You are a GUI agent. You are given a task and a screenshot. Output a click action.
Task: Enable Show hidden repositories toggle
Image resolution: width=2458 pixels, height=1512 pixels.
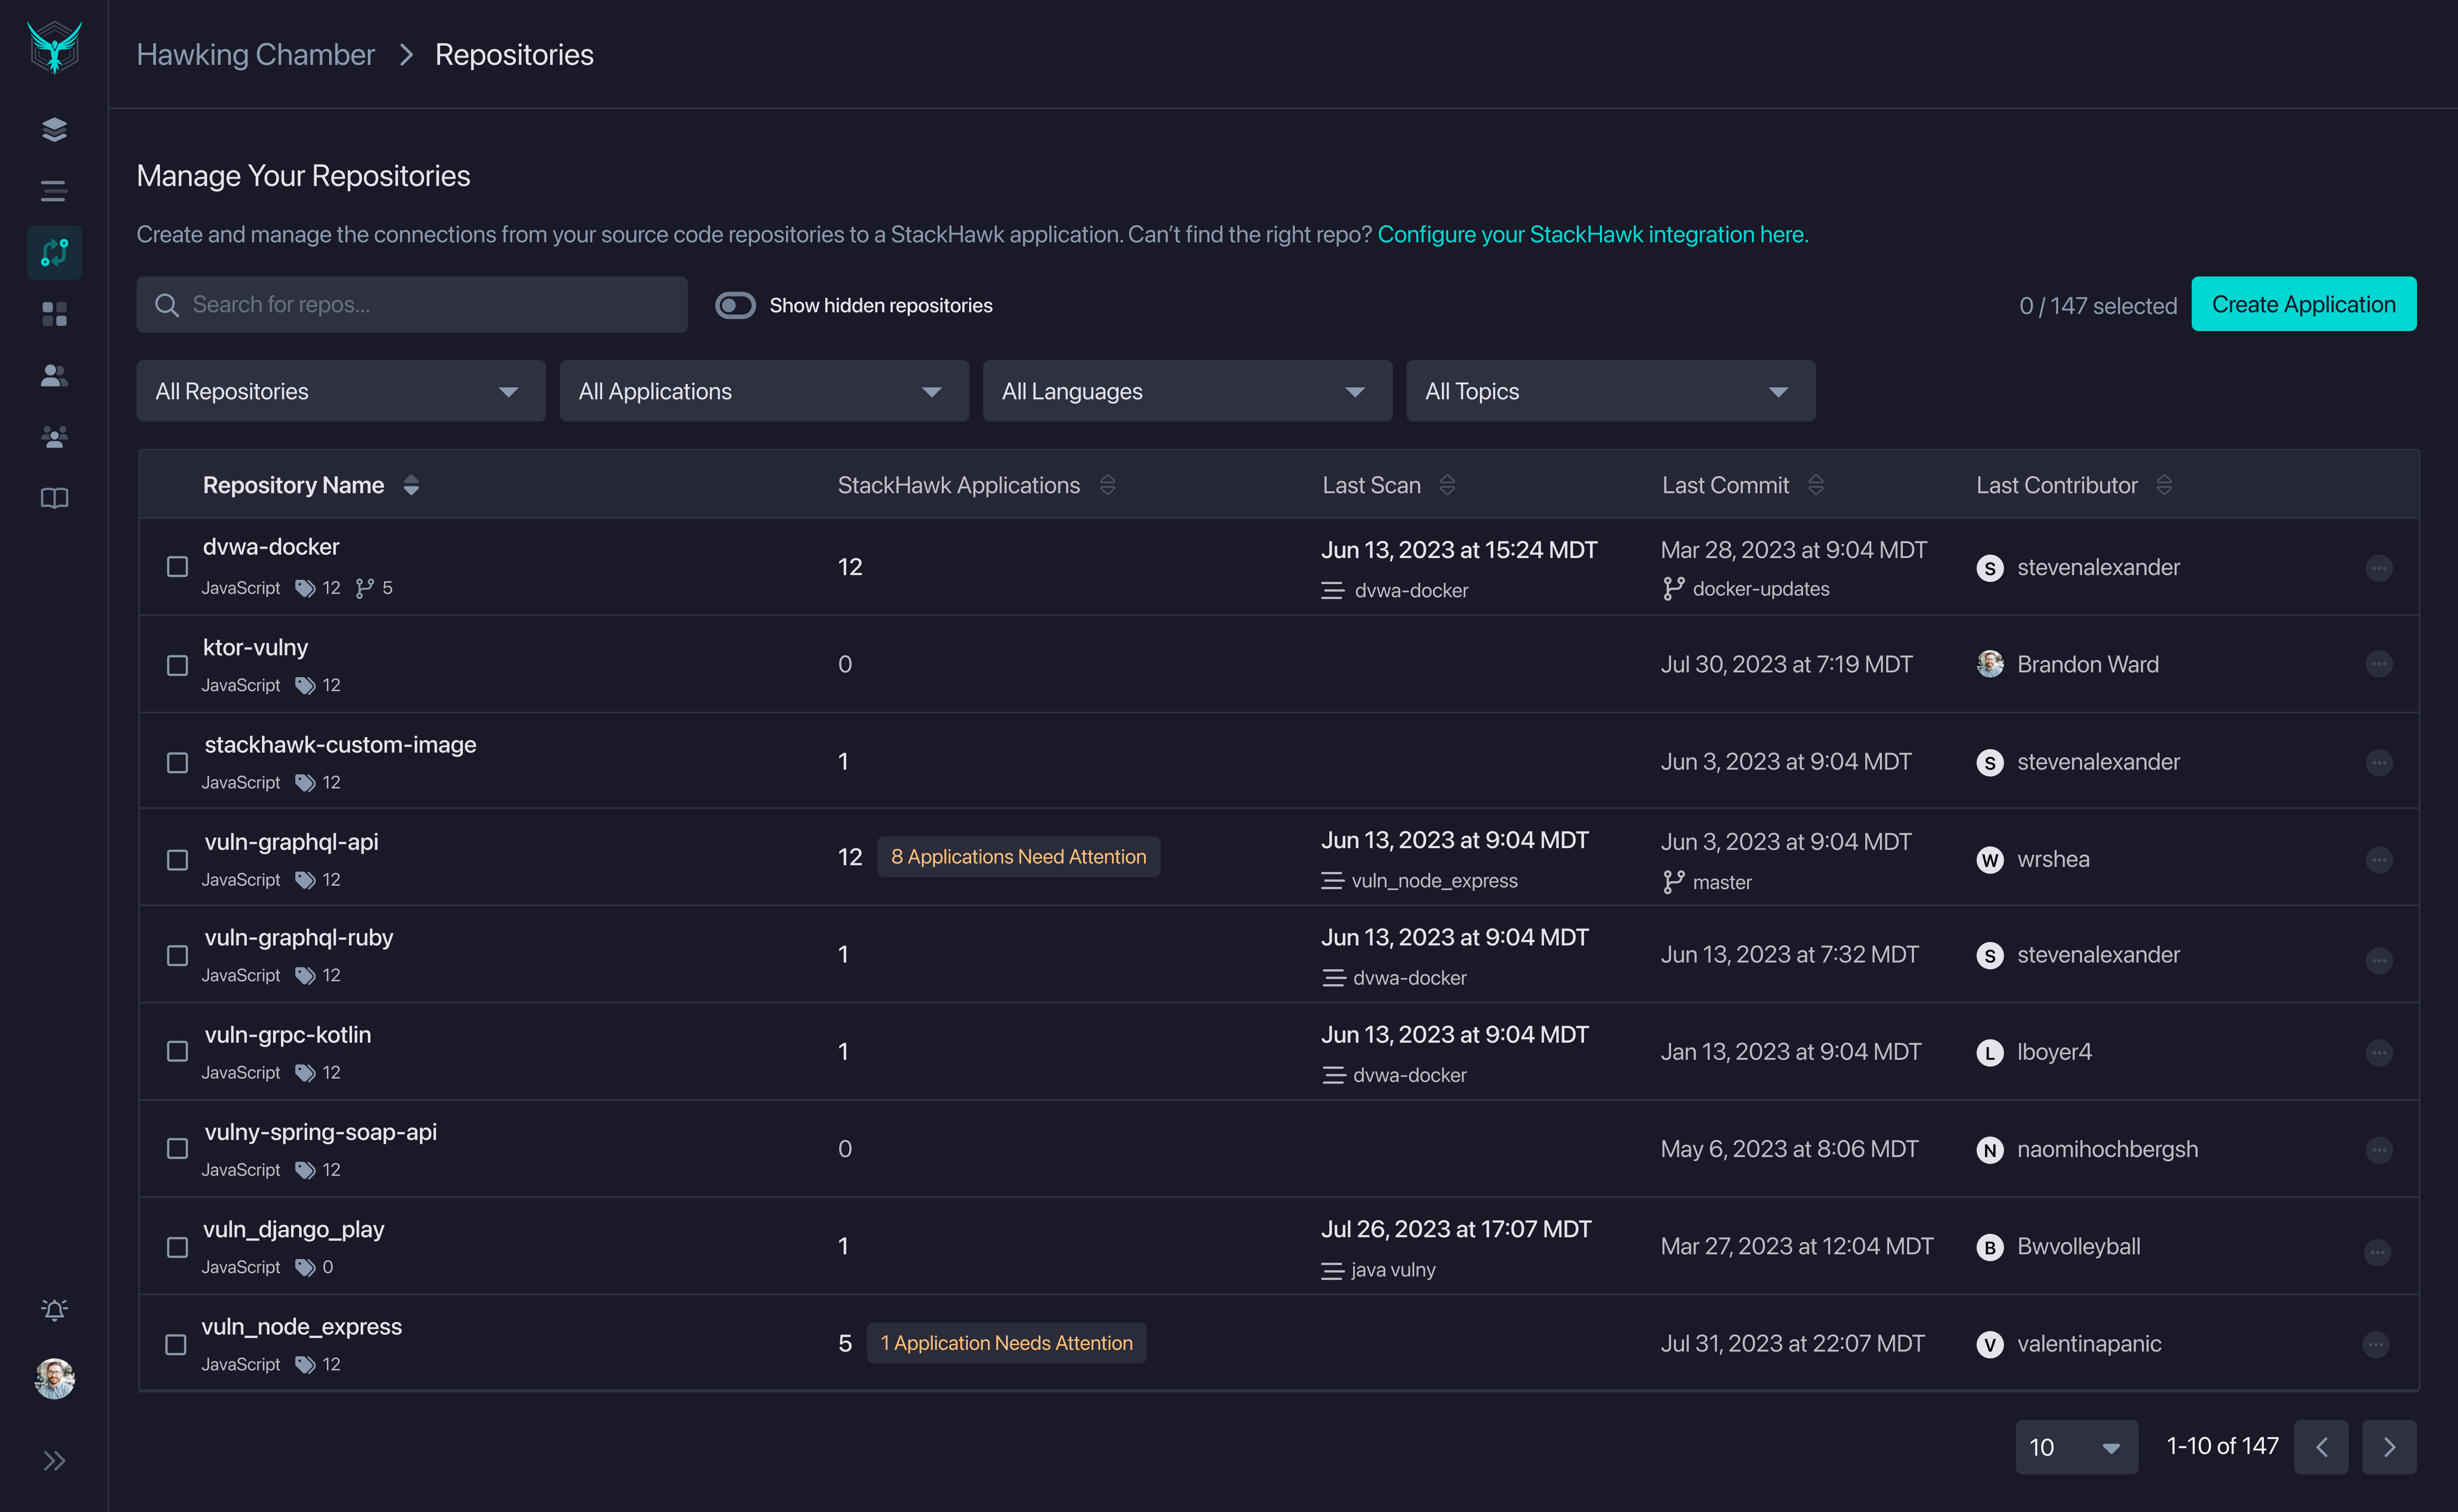pos(736,305)
